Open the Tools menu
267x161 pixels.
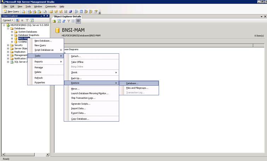(28, 6)
